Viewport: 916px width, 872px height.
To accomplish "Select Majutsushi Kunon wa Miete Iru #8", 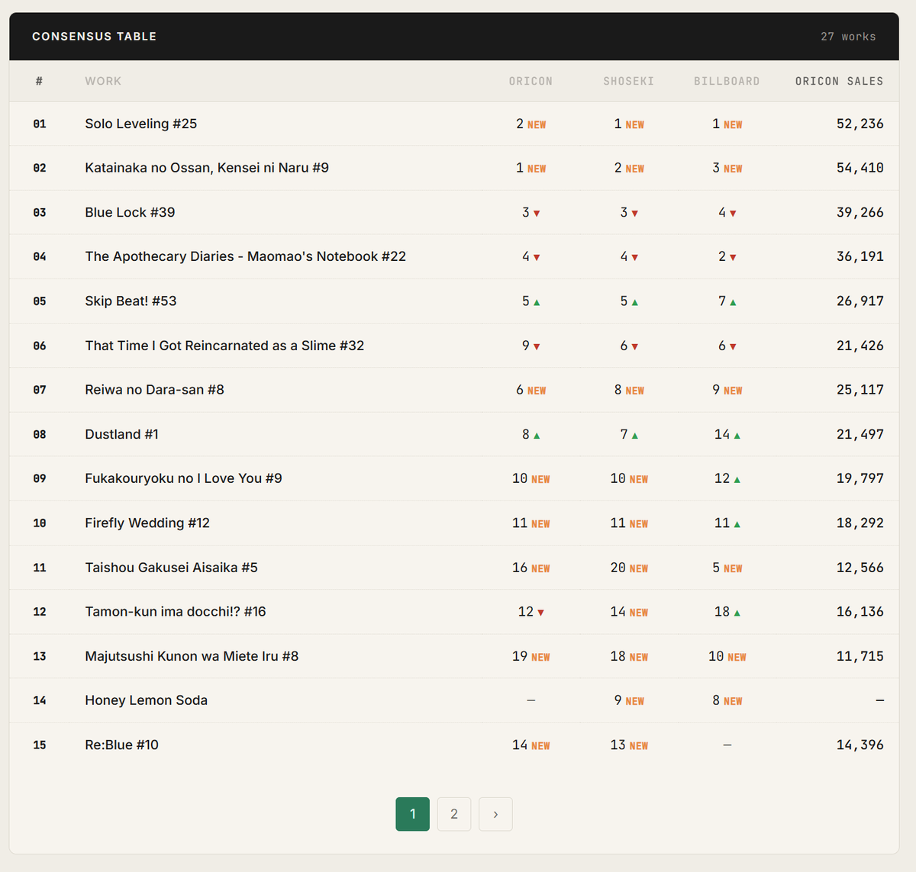I will coord(192,656).
